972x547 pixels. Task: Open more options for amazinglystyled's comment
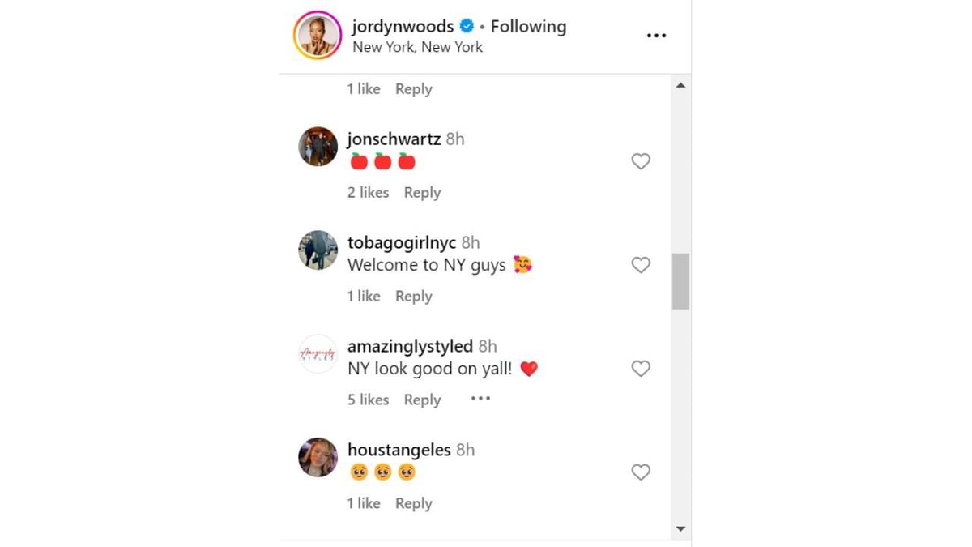pos(480,398)
